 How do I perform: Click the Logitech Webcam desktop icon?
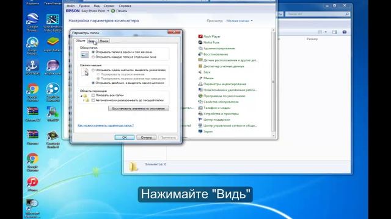[x=53, y=92]
